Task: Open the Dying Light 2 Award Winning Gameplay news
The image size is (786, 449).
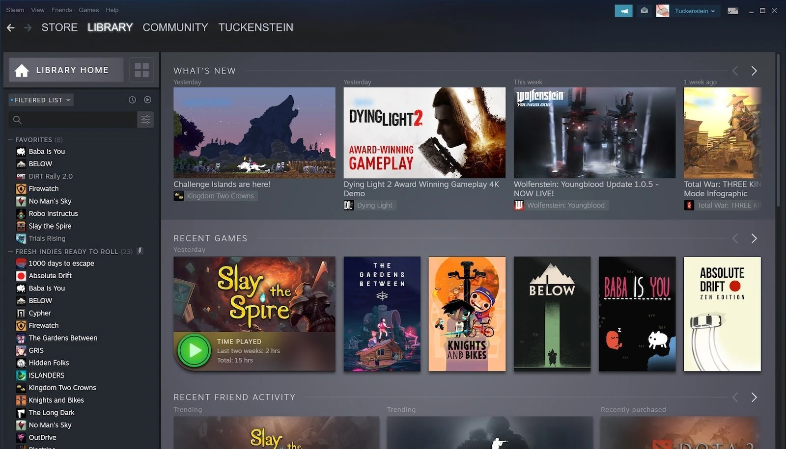Action: [x=424, y=133]
